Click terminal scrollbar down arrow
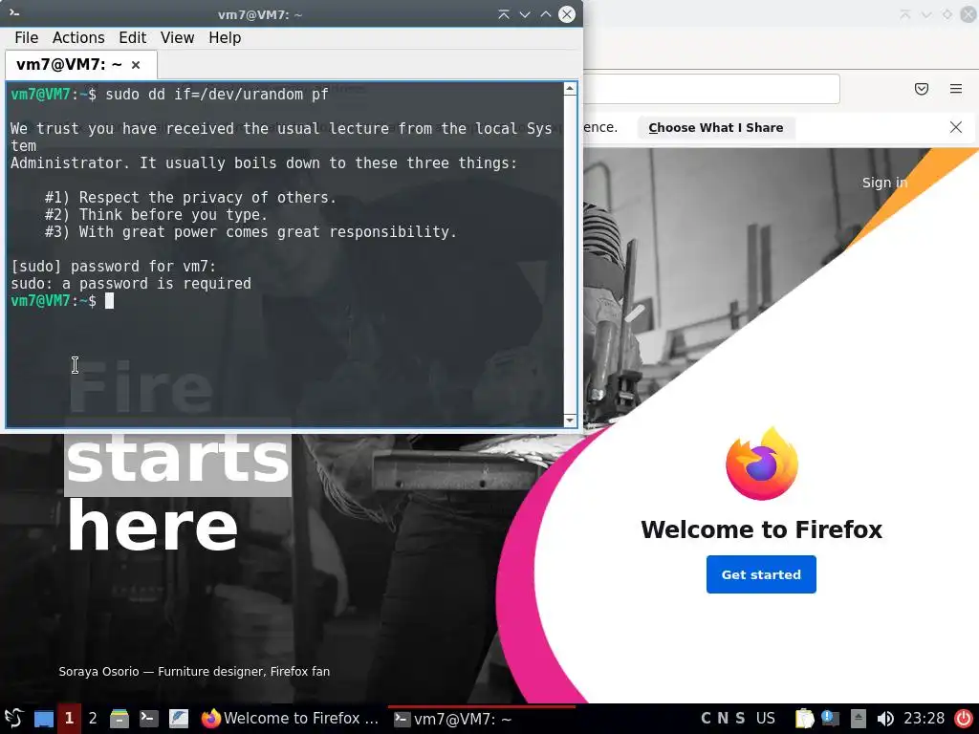Screen dimensions: 979x734 click(x=570, y=421)
